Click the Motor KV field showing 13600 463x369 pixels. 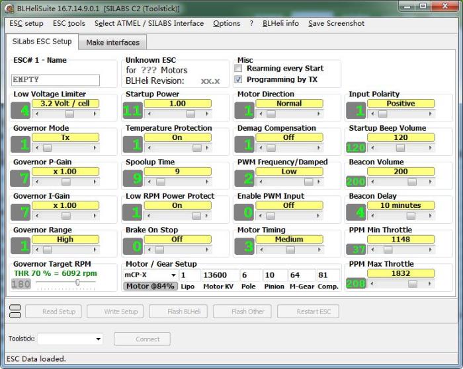pos(220,275)
